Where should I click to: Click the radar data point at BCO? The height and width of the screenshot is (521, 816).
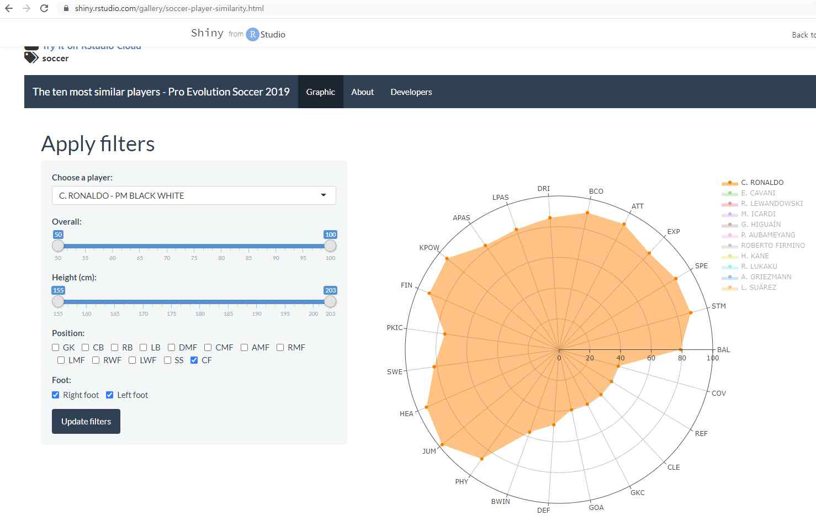pos(587,212)
